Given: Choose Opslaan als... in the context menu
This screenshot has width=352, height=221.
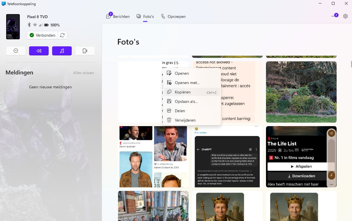Looking at the screenshot, I should [x=192, y=101].
